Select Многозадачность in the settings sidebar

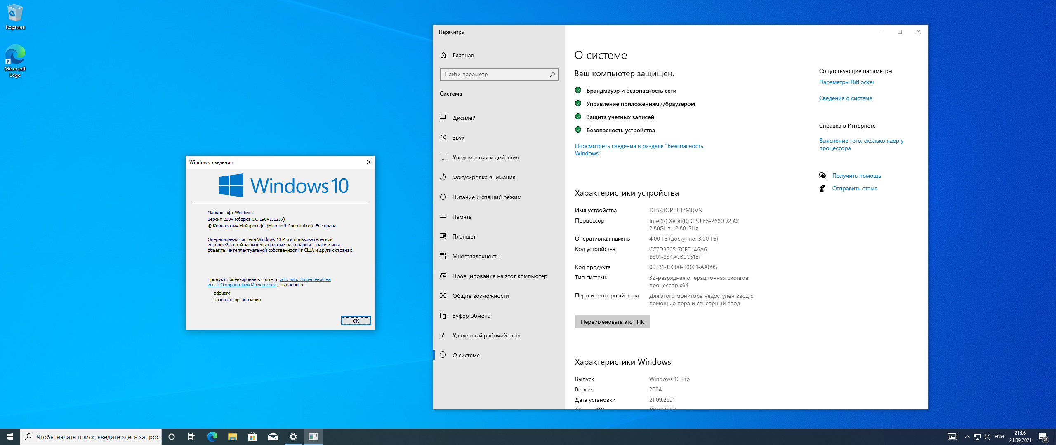pos(499,256)
